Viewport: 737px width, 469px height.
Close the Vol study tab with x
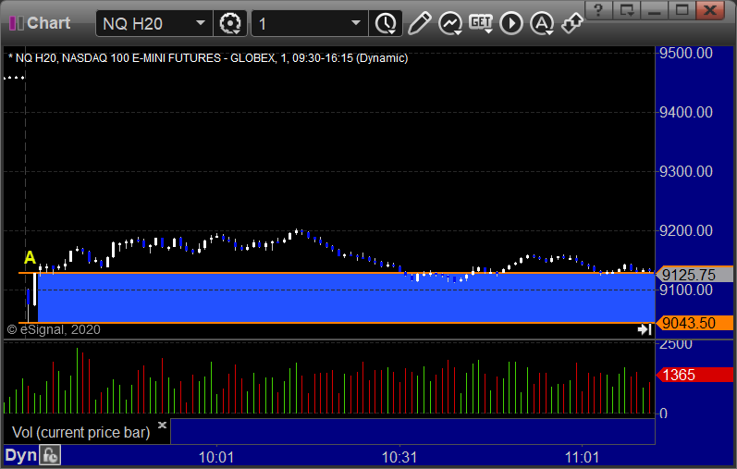(x=162, y=426)
